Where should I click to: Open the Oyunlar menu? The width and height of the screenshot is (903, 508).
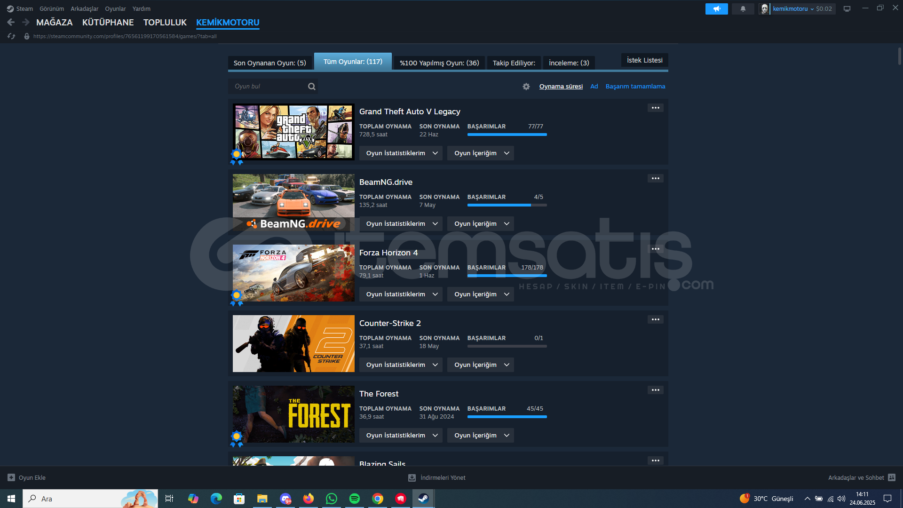(x=115, y=9)
